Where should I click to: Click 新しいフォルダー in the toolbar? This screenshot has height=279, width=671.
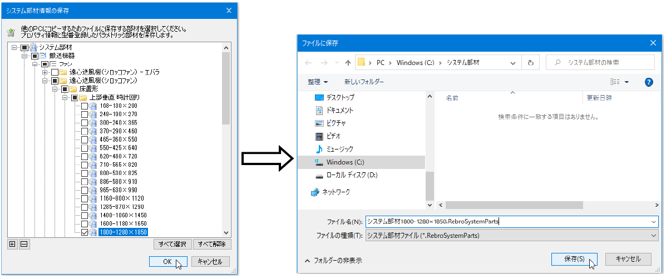(364, 82)
